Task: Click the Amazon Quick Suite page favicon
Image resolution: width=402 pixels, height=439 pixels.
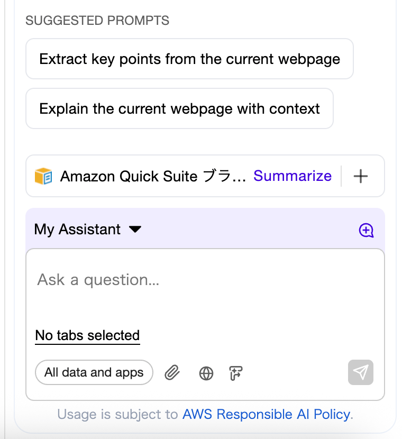Action: [43, 176]
